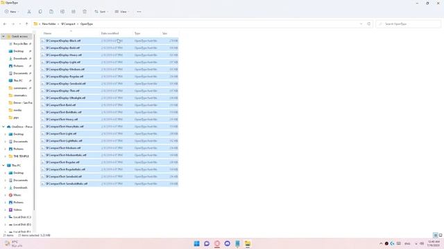Select SFCompactDisplay-Heavy.otf file
Image resolution: width=444 pixels, height=249 pixels.
[110, 55]
